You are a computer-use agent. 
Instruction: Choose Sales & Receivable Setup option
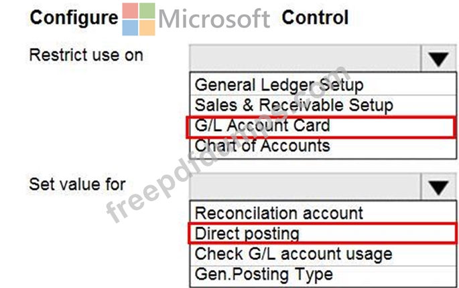[293, 106]
